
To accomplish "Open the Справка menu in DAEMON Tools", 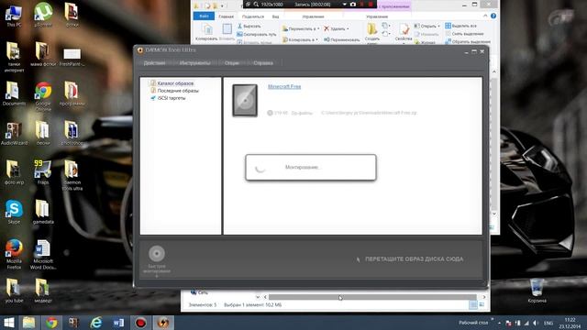I will pos(263,63).
